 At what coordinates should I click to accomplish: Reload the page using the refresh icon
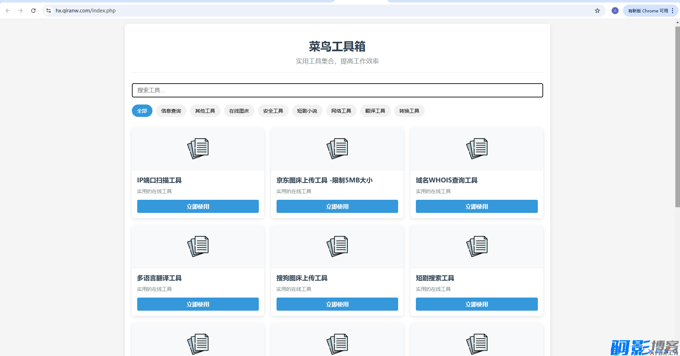tap(33, 11)
